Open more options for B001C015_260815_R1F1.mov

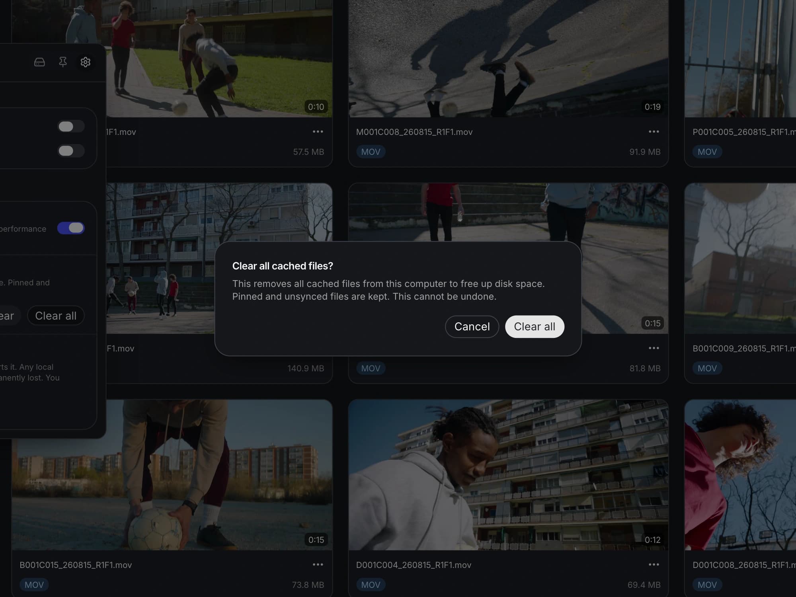(318, 565)
